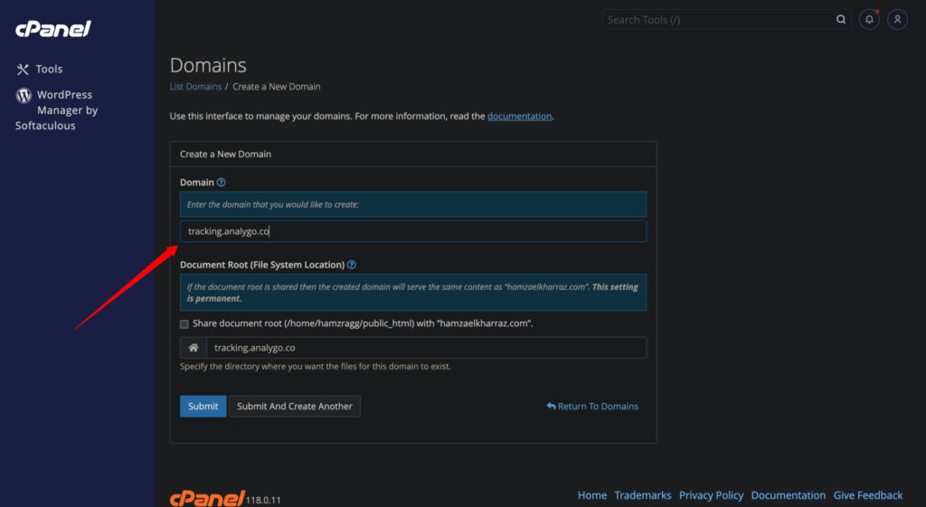
Task: Click the Domain name input field
Action: click(x=413, y=231)
